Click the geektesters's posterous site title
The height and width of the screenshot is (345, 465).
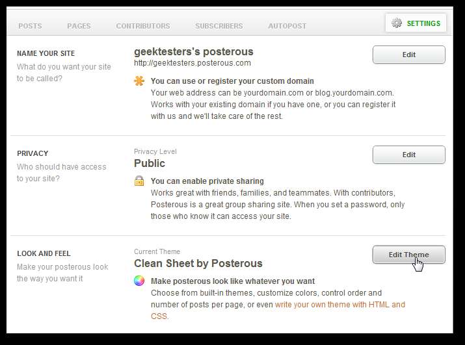(193, 51)
